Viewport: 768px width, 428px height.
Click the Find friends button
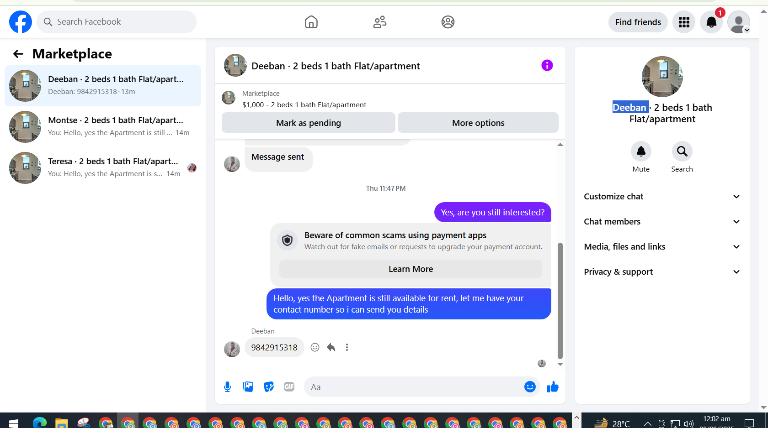tap(638, 22)
